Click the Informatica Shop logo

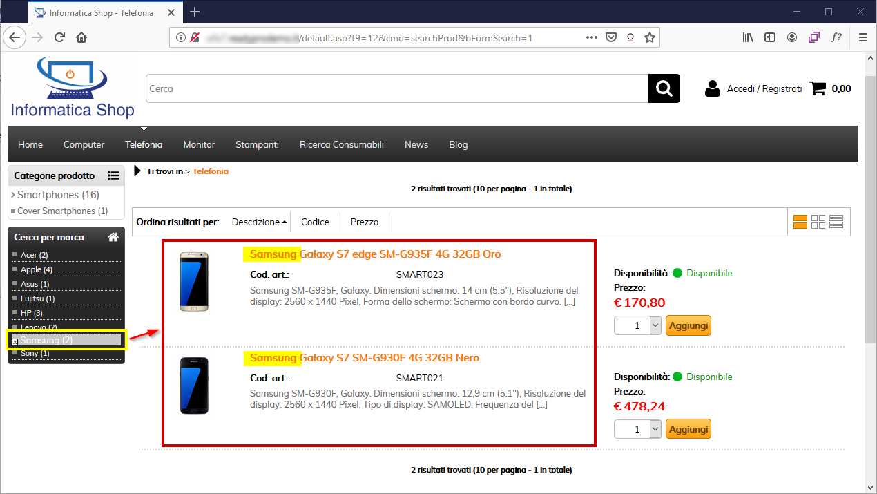[x=72, y=88]
